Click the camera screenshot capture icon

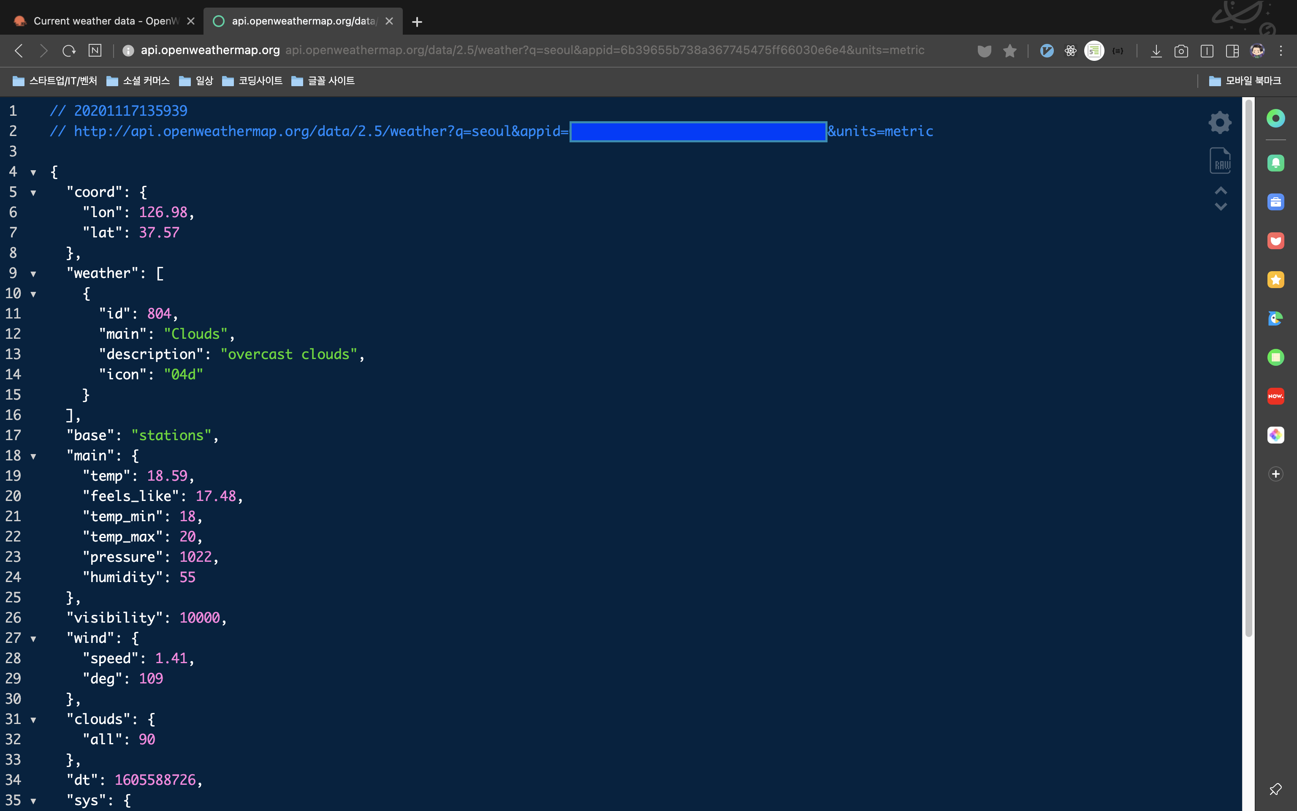[x=1181, y=50]
